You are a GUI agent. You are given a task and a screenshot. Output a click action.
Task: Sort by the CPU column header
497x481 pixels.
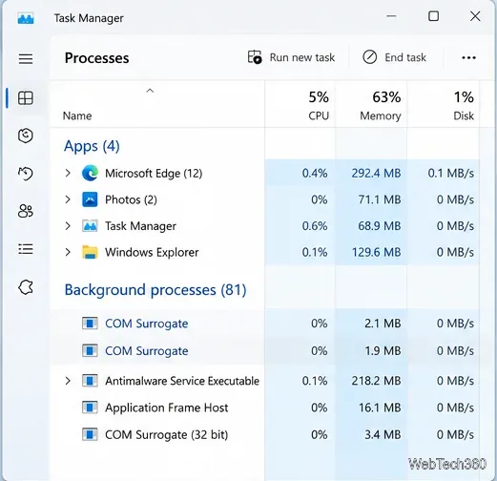point(319,115)
